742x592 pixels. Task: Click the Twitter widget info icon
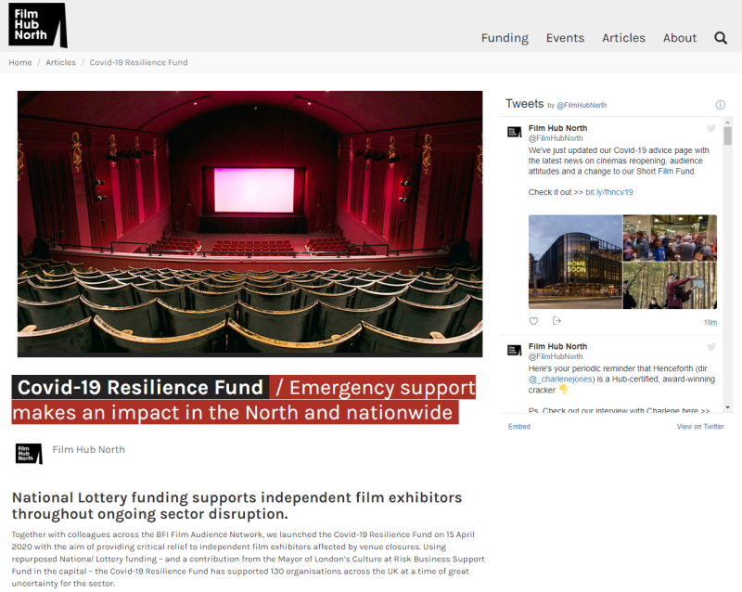(720, 105)
